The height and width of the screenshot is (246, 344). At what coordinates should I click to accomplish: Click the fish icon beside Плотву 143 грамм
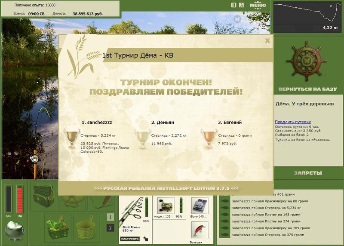[x=224, y=215]
